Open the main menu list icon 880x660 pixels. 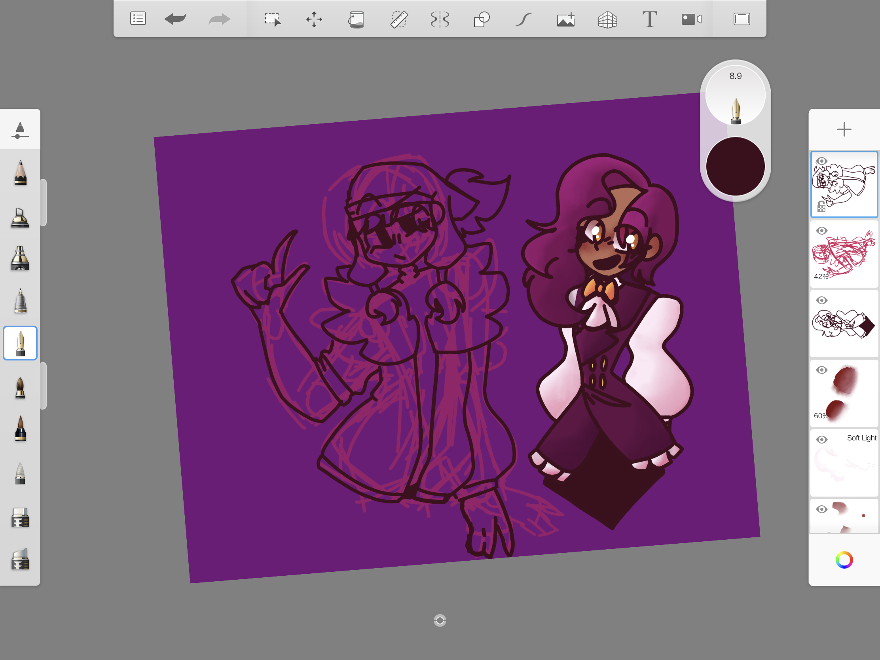point(138,19)
